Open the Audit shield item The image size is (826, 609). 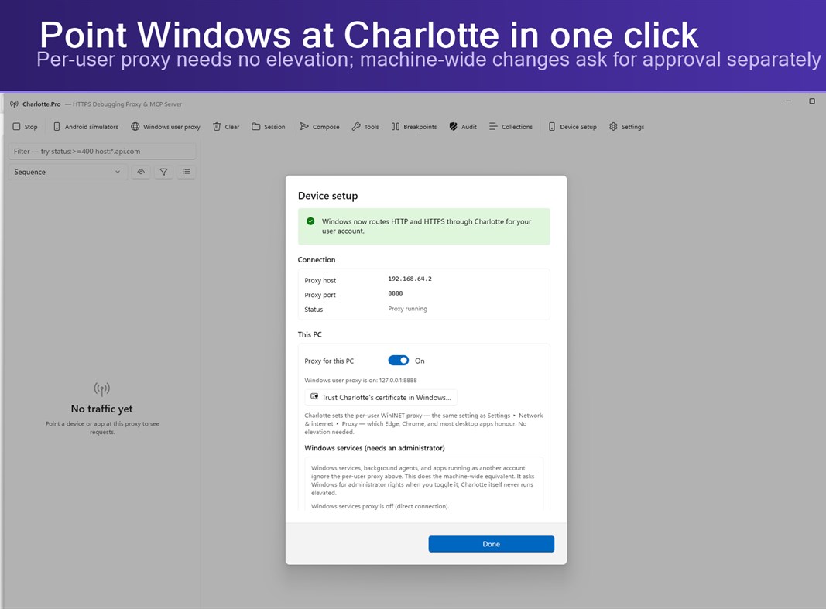tap(462, 127)
